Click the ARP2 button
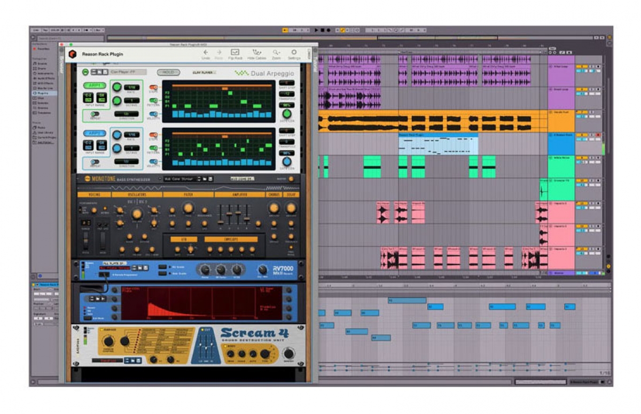 coord(94,133)
